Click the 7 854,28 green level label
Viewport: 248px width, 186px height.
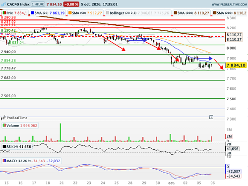[8, 61]
